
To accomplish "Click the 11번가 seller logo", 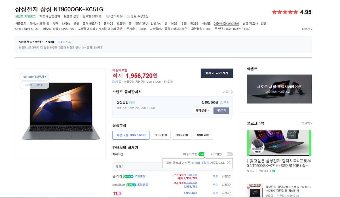I will (117, 193).
